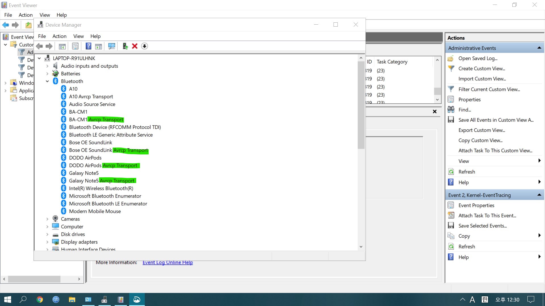Select Microsoft Bluetooth LE Enumerator
The image size is (545, 306).
coord(108,204)
